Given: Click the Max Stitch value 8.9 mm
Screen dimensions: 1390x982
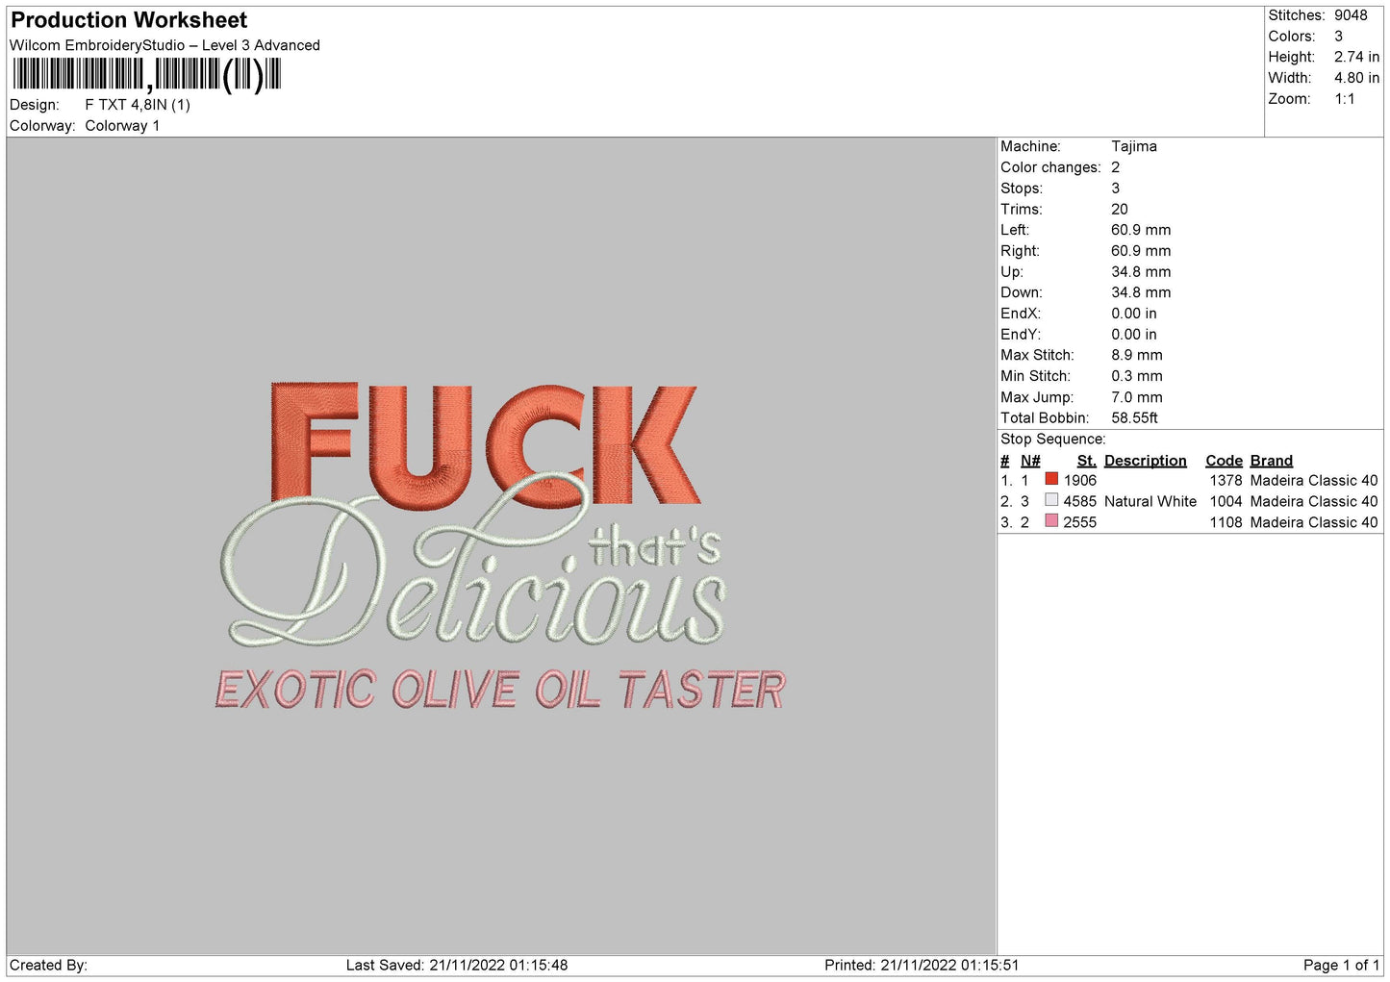Looking at the screenshot, I should click(1137, 355).
